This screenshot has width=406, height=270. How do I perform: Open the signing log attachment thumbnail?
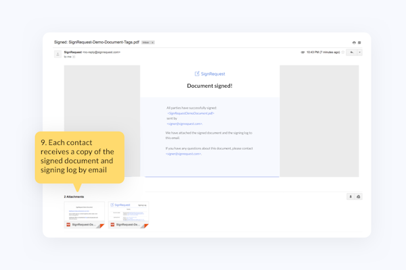coord(129,215)
